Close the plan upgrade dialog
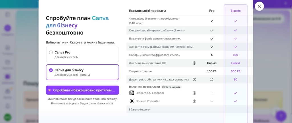Screen dimensions: 292x123 (x=259, y=6)
